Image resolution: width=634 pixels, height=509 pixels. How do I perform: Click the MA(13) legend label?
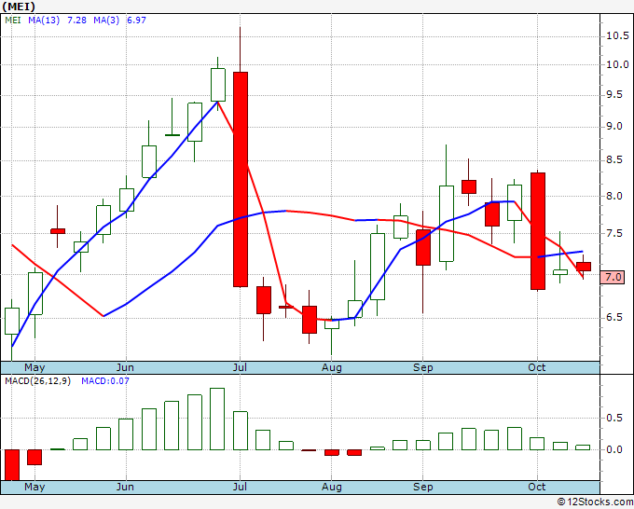coord(44,20)
